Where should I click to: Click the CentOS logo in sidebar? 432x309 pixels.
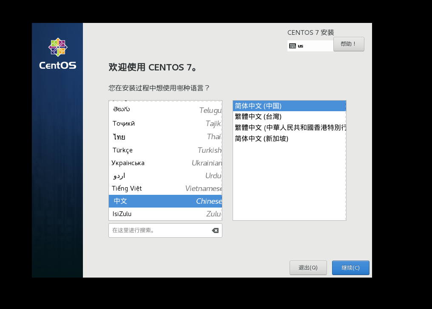tap(57, 53)
